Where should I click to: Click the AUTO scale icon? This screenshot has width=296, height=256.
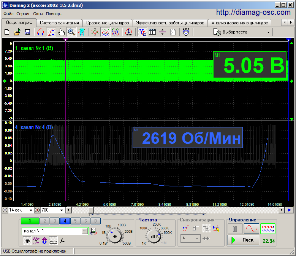(128, 32)
